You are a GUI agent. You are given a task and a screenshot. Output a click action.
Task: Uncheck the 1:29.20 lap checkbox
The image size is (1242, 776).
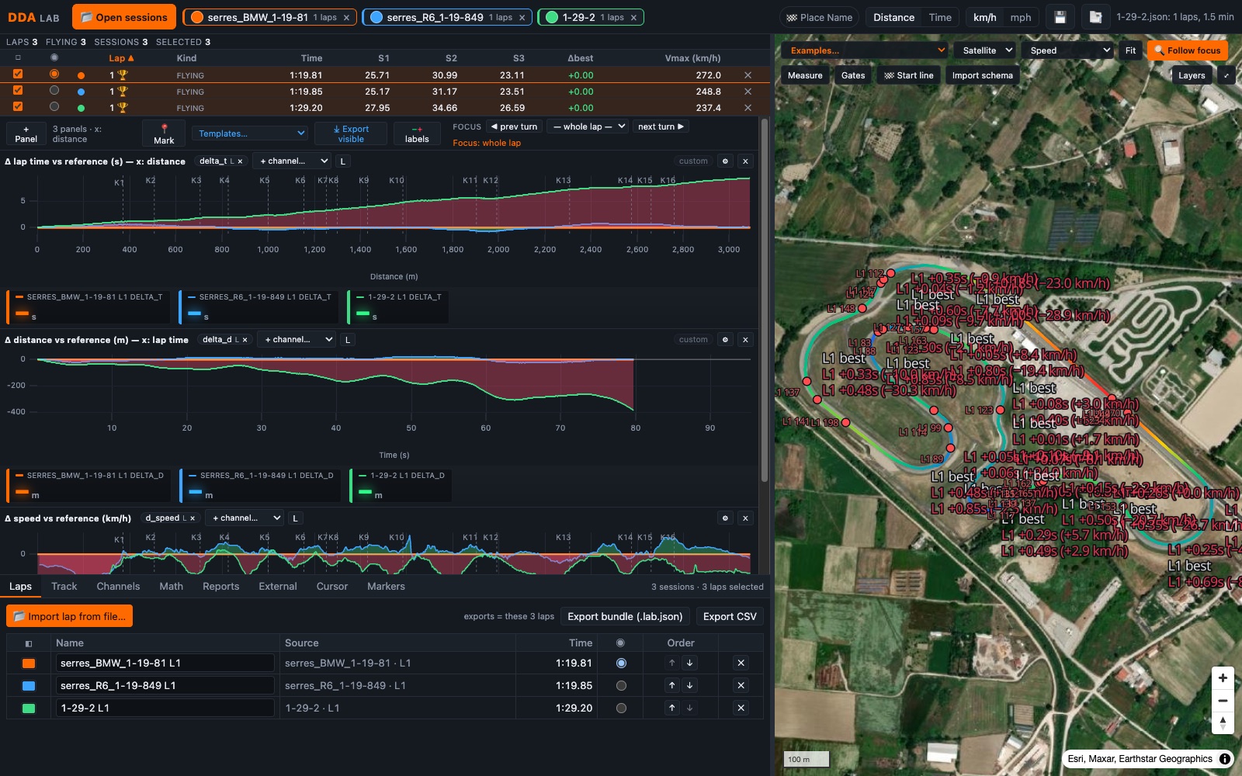tap(18, 107)
